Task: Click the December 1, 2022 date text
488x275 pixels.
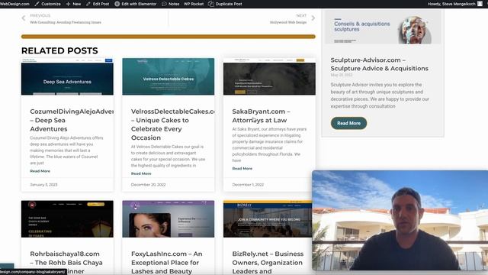Action: click(248, 185)
